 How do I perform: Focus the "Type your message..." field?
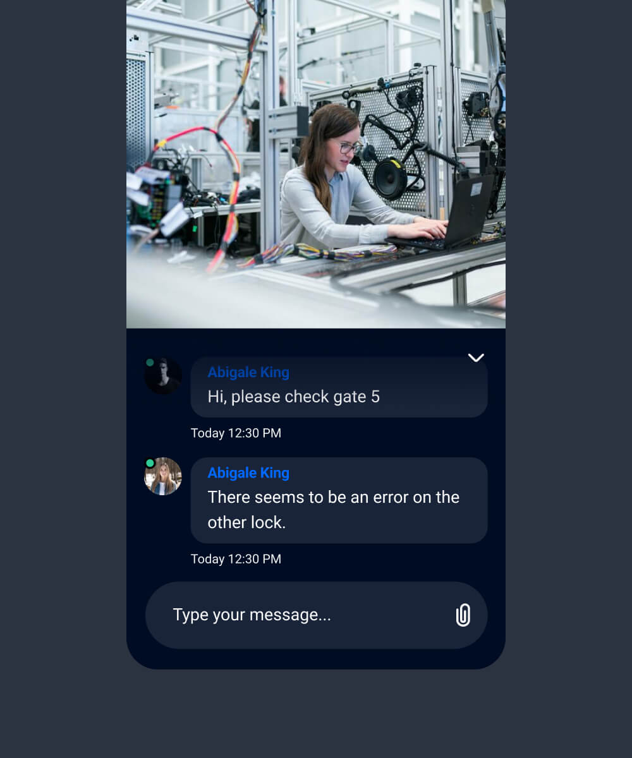[x=316, y=615]
